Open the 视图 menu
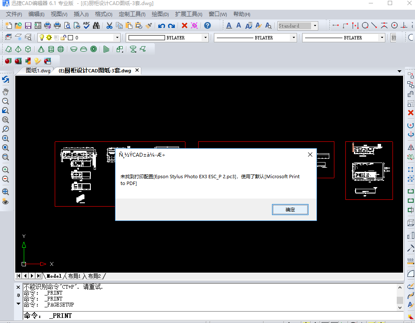Screen dimensions: 415x323 pos(58,14)
